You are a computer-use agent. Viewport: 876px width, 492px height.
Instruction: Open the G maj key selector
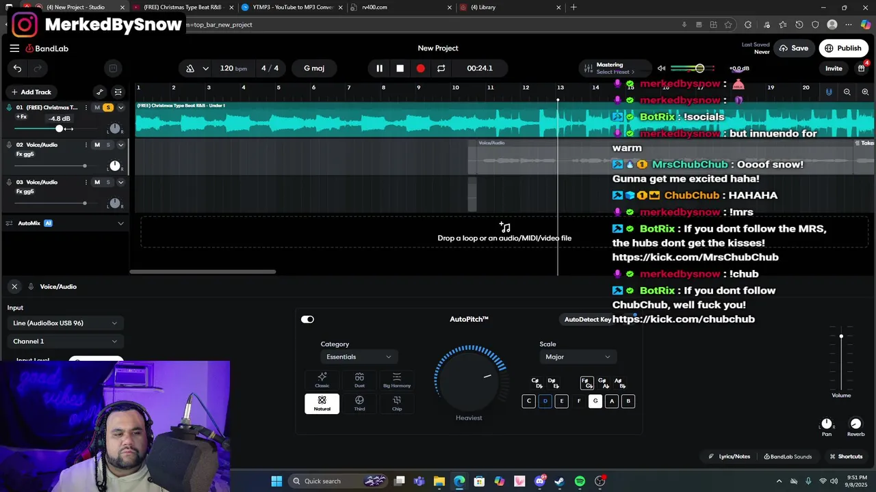pos(314,68)
